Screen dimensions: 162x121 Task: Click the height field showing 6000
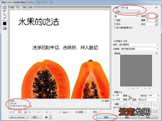[x=119, y=99]
